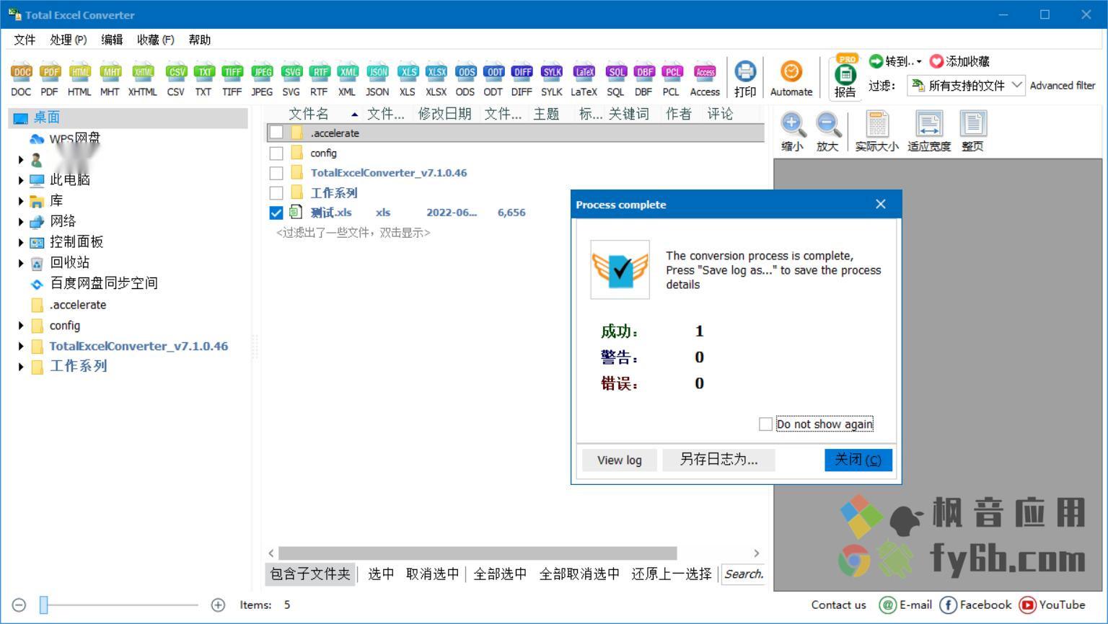Convert to ODT format
Viewport: 1108px width, 624px height.
[x=493, y=79]
